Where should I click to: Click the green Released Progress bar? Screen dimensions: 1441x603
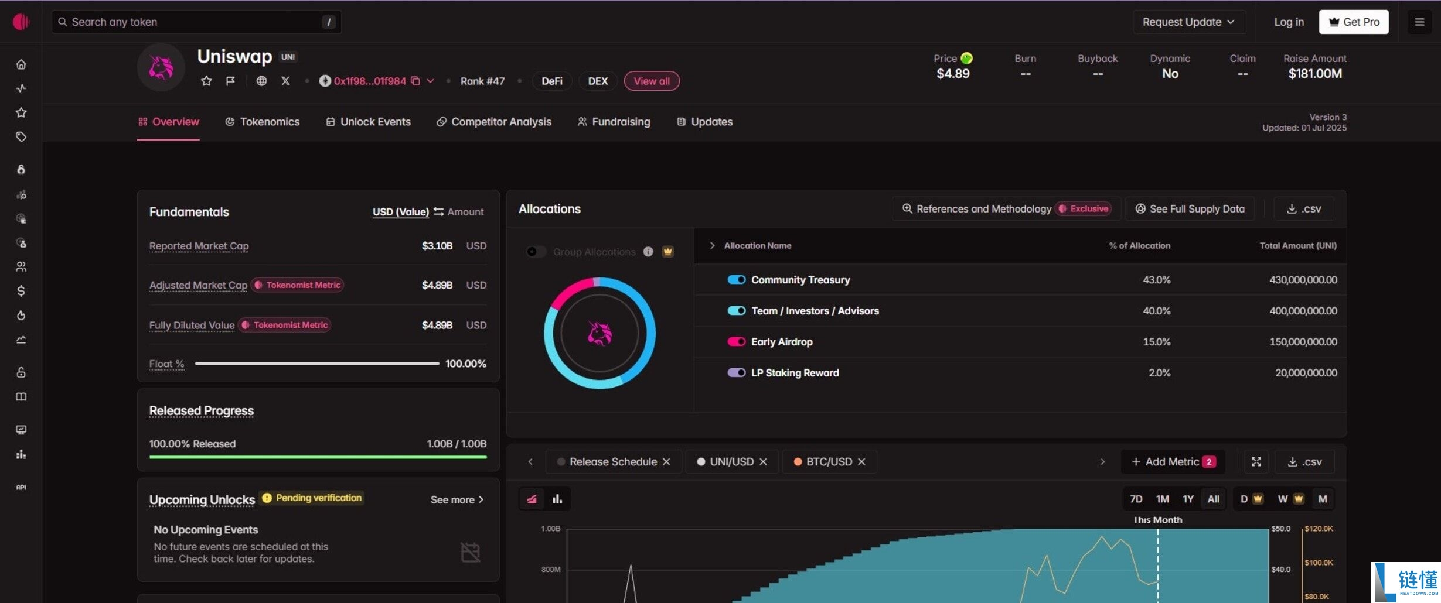[x=318, y=457]
